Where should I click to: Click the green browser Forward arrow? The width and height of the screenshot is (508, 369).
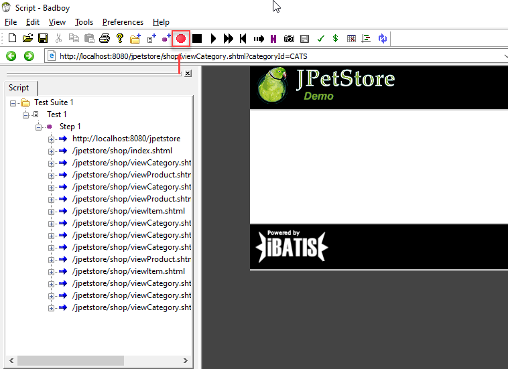tap(29, 56)
